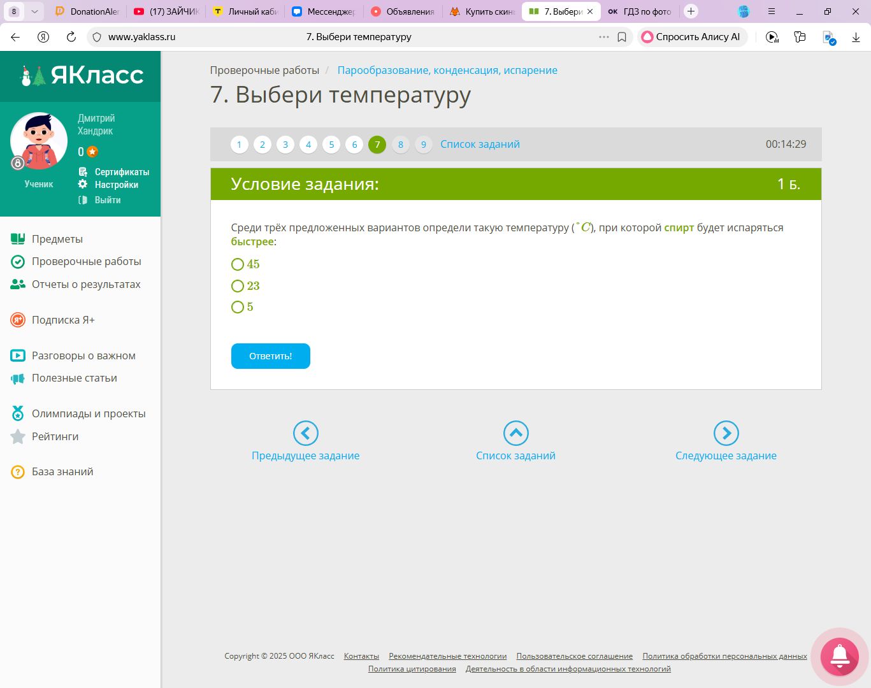This screenshot has height=688, width=871.
Task: Select the answer option 23
Action: 238,286
